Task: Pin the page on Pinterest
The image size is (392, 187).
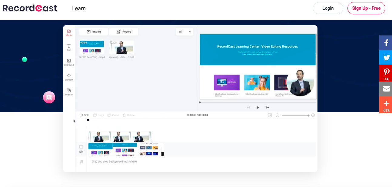Action: click(x=386, y=73)
